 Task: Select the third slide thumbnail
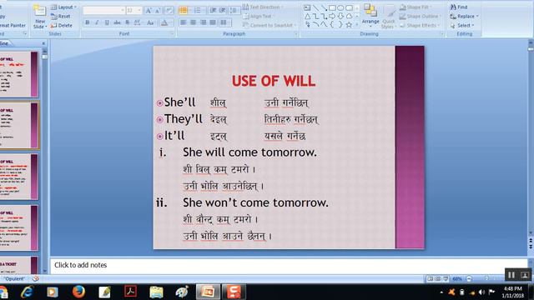tap(19, 177)
